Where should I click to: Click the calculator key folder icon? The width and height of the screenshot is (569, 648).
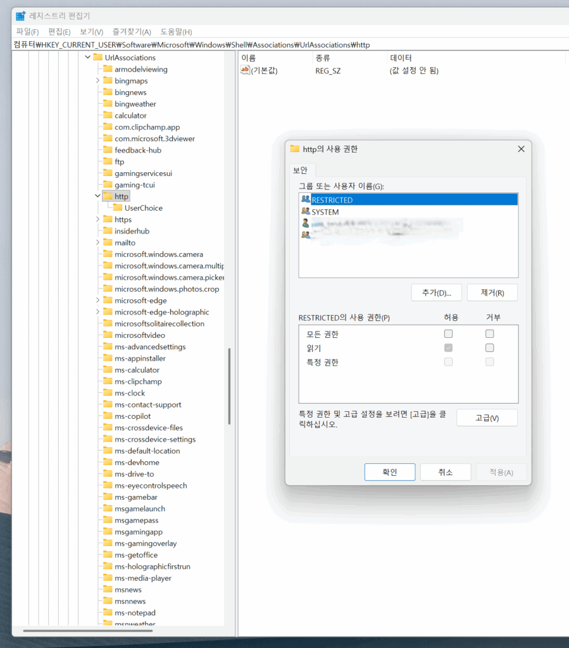pos(107,116)
